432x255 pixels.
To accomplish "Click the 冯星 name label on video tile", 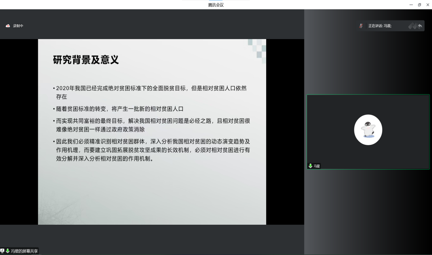I will point(317,166).
